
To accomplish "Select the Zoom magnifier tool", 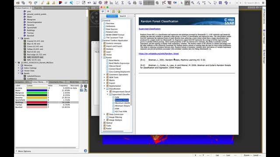I will click(x=192, y=3).
